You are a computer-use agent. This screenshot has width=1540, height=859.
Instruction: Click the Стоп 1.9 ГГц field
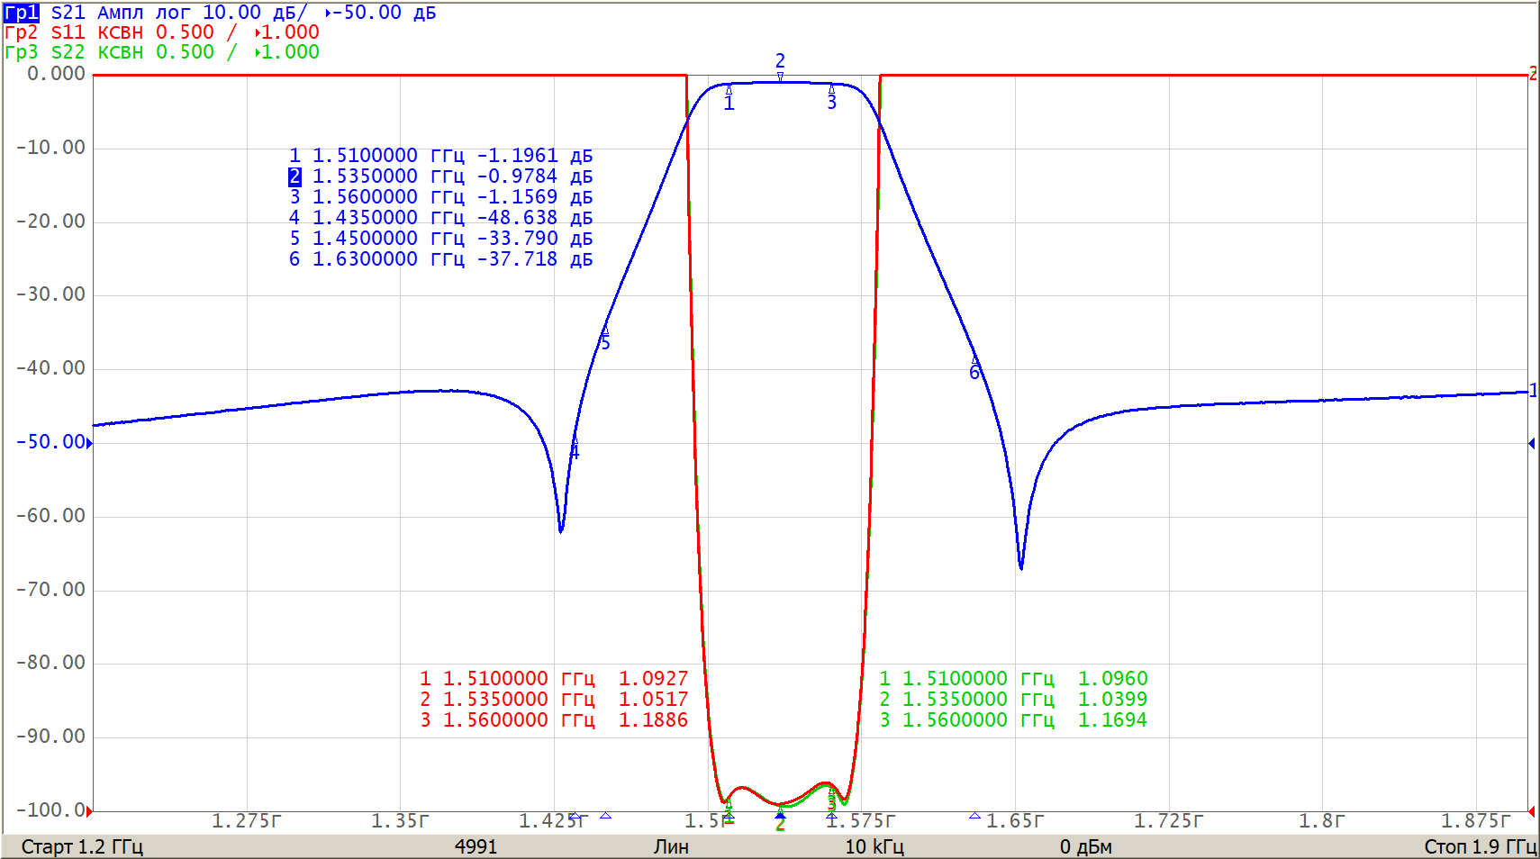tap(1480, 846)
